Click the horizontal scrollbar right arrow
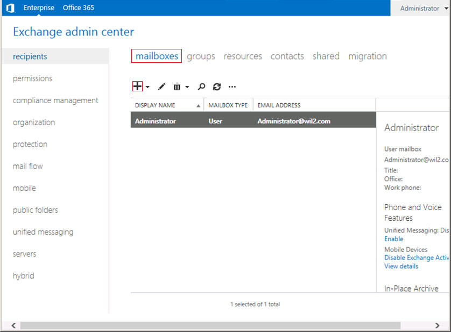Viewport: 451px width, 332px height. (438, 326)
